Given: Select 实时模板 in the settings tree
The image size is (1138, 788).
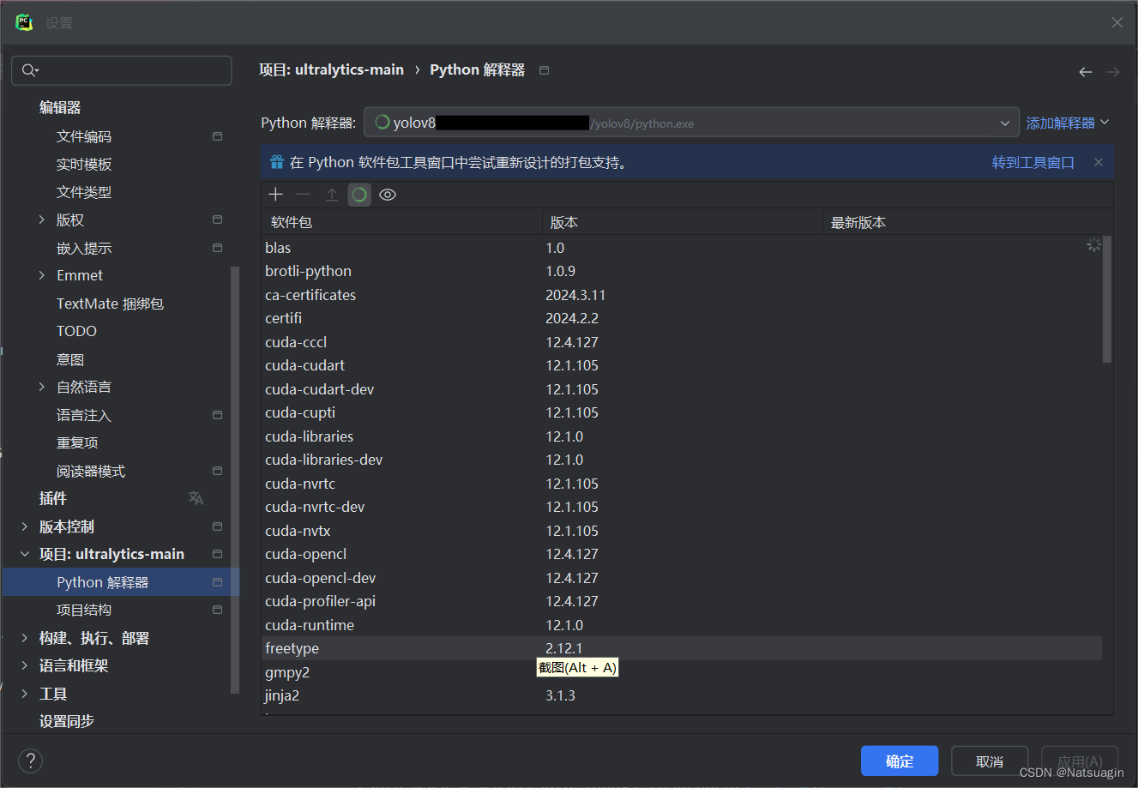Looking at the screenshot, I should click(84, 164).
